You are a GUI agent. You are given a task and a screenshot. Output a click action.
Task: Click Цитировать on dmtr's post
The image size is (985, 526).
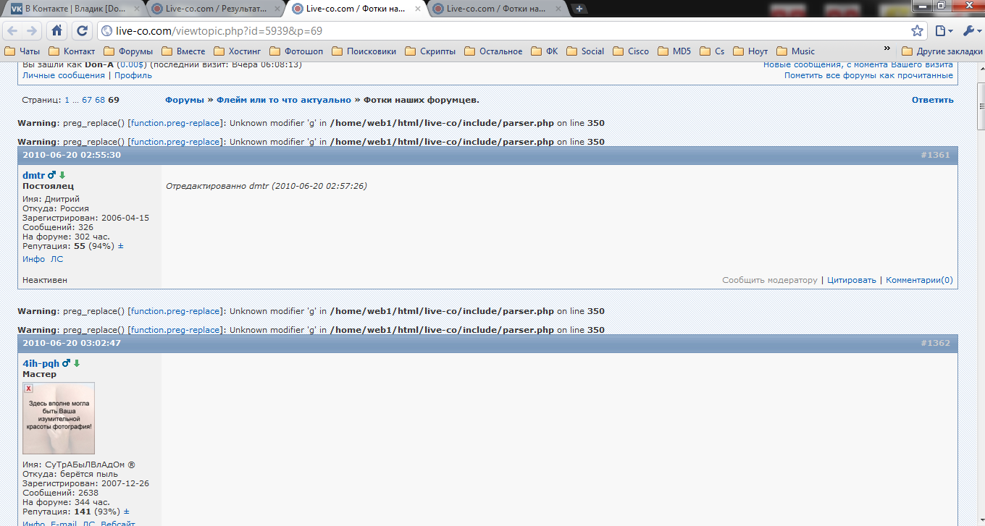point(851,280)
